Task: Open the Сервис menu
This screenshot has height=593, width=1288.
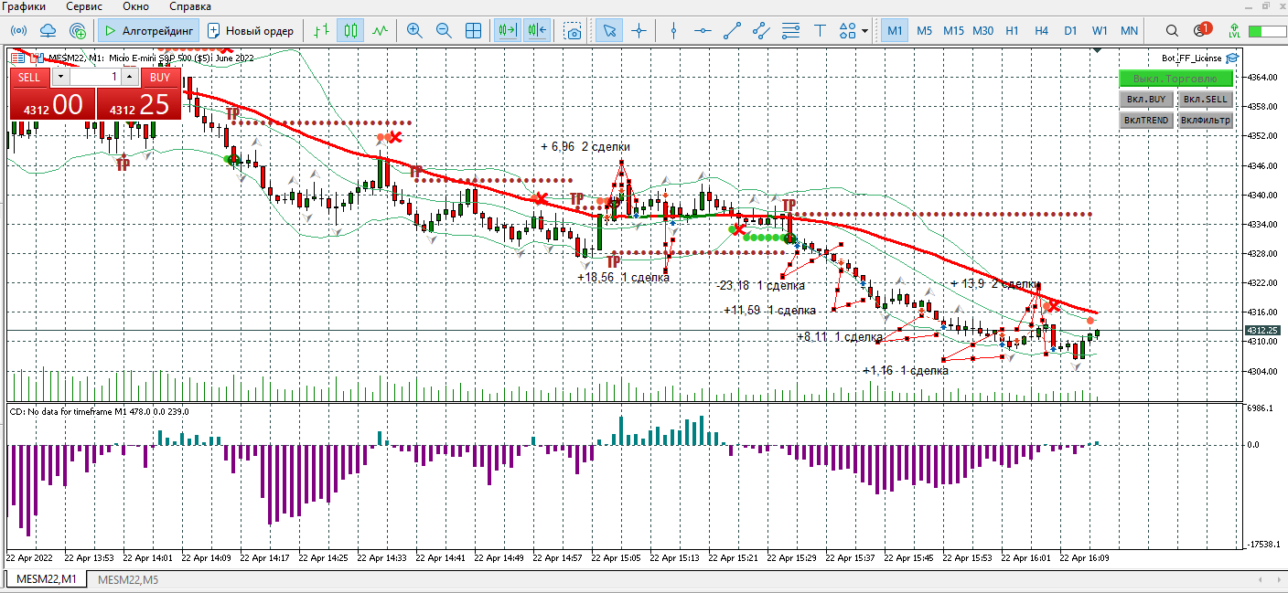Action: click(x=83, y=6)
